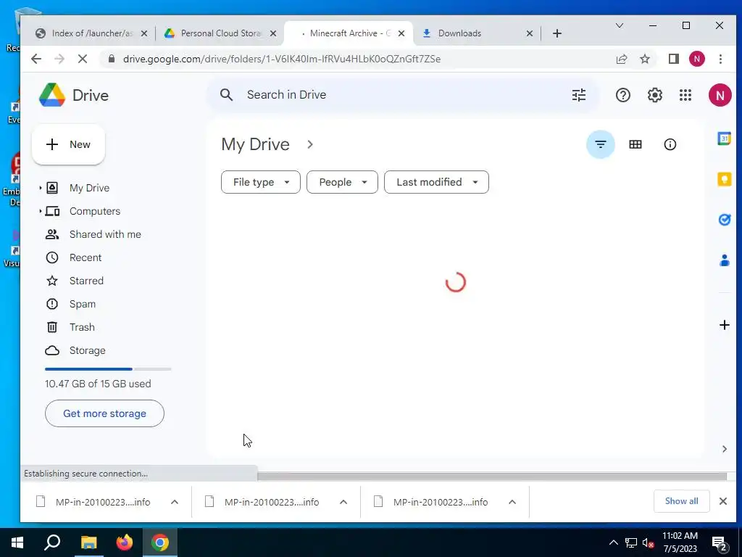The height and width of the screenshot is (557, 742).
Task: Expand the My Drive tree arrow
Action: click(41, 188)
